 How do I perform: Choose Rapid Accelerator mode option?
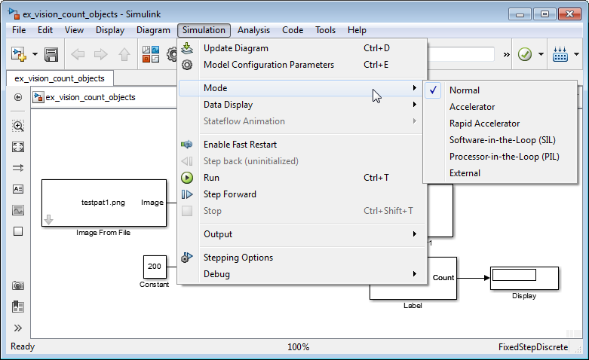pyautogui.click(x=484, y=124)
